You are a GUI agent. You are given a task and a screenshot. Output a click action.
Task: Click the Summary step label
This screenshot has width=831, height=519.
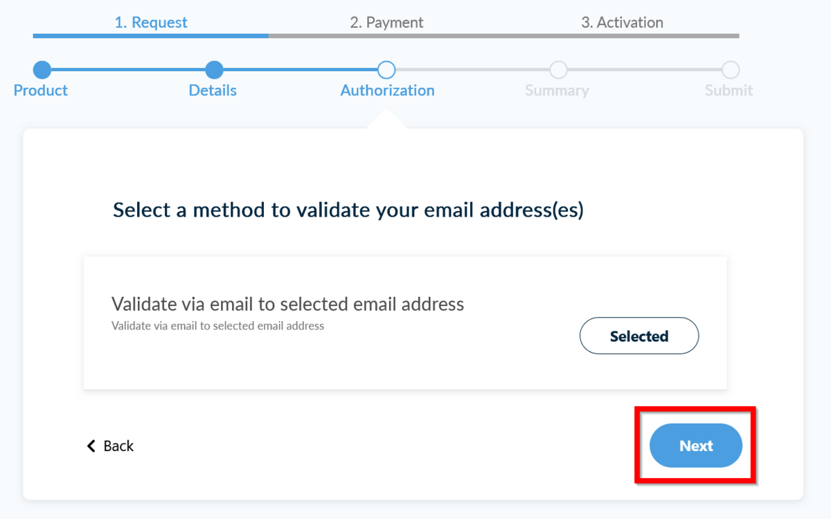[x=557, y=91]
